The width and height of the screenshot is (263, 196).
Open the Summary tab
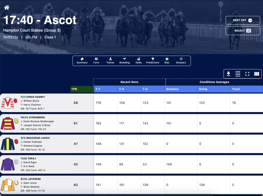(82, 61)
